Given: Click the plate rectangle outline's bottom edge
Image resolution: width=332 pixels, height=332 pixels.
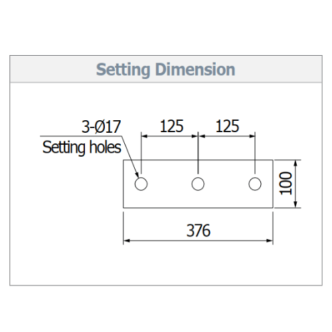Looking at the screenshot, I should point(198,208).
